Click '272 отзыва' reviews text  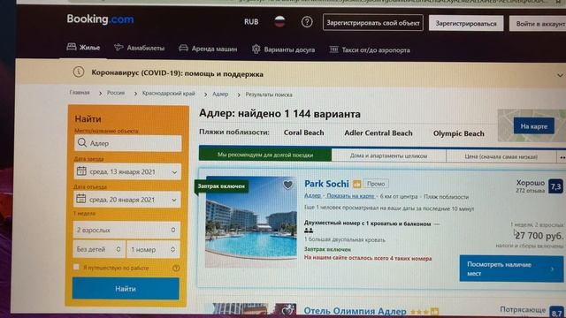[x=530, y=191]
